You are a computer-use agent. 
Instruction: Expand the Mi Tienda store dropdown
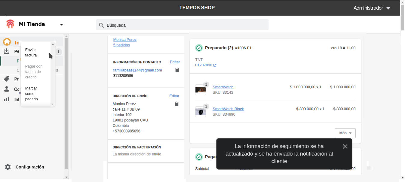coord(61,25)
